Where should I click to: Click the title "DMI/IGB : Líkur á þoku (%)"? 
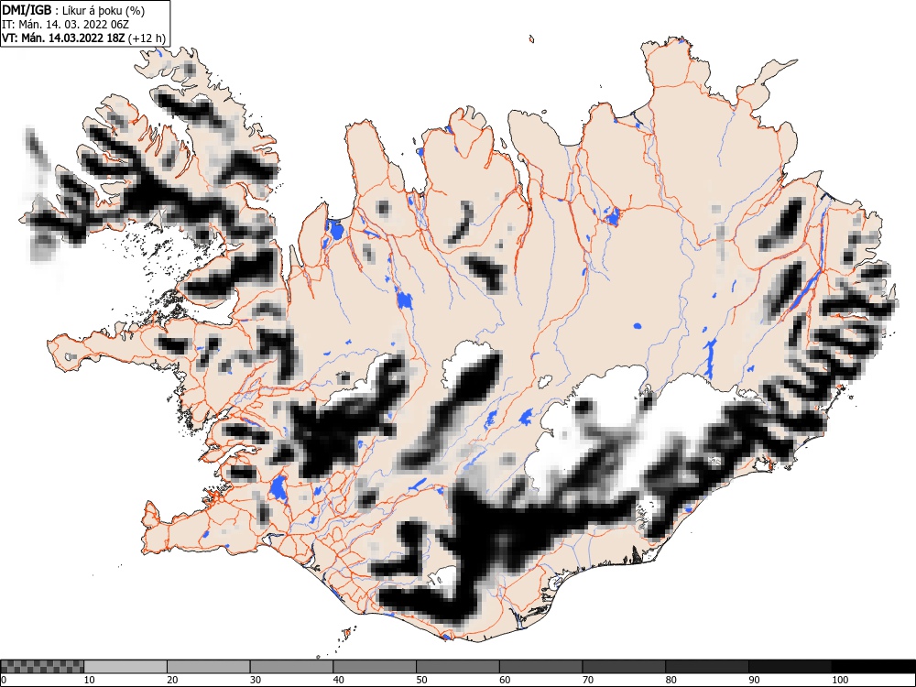point(73,10)
